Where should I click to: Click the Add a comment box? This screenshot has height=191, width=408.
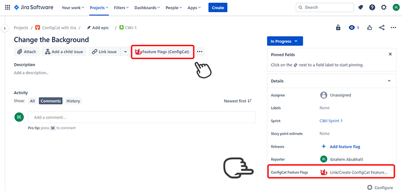pyautogui.click(x=142, y=117)
